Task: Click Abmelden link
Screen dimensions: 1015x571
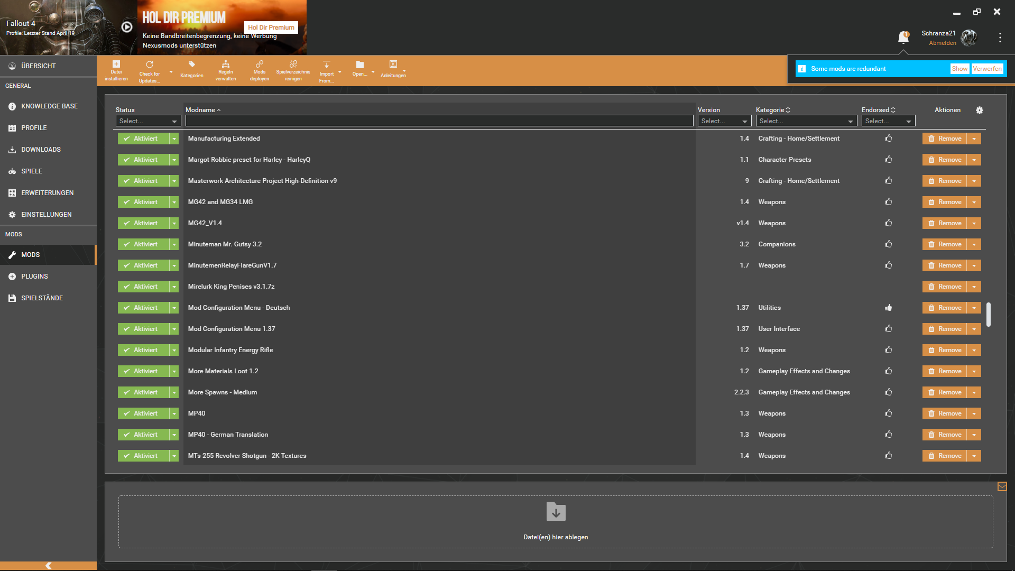Action: pyautogui.click(x=943, y=43)
